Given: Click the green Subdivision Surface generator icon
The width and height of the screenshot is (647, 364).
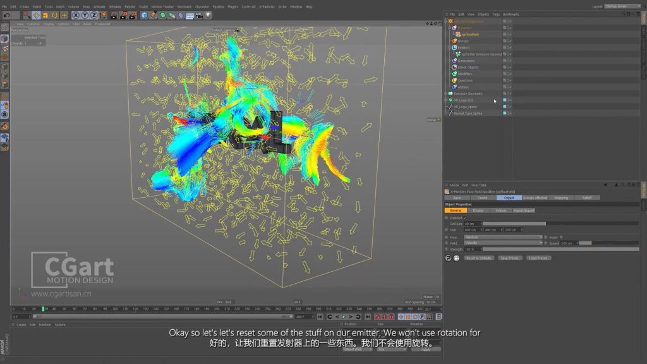Looking at the screenshot, I should point(162,15).
